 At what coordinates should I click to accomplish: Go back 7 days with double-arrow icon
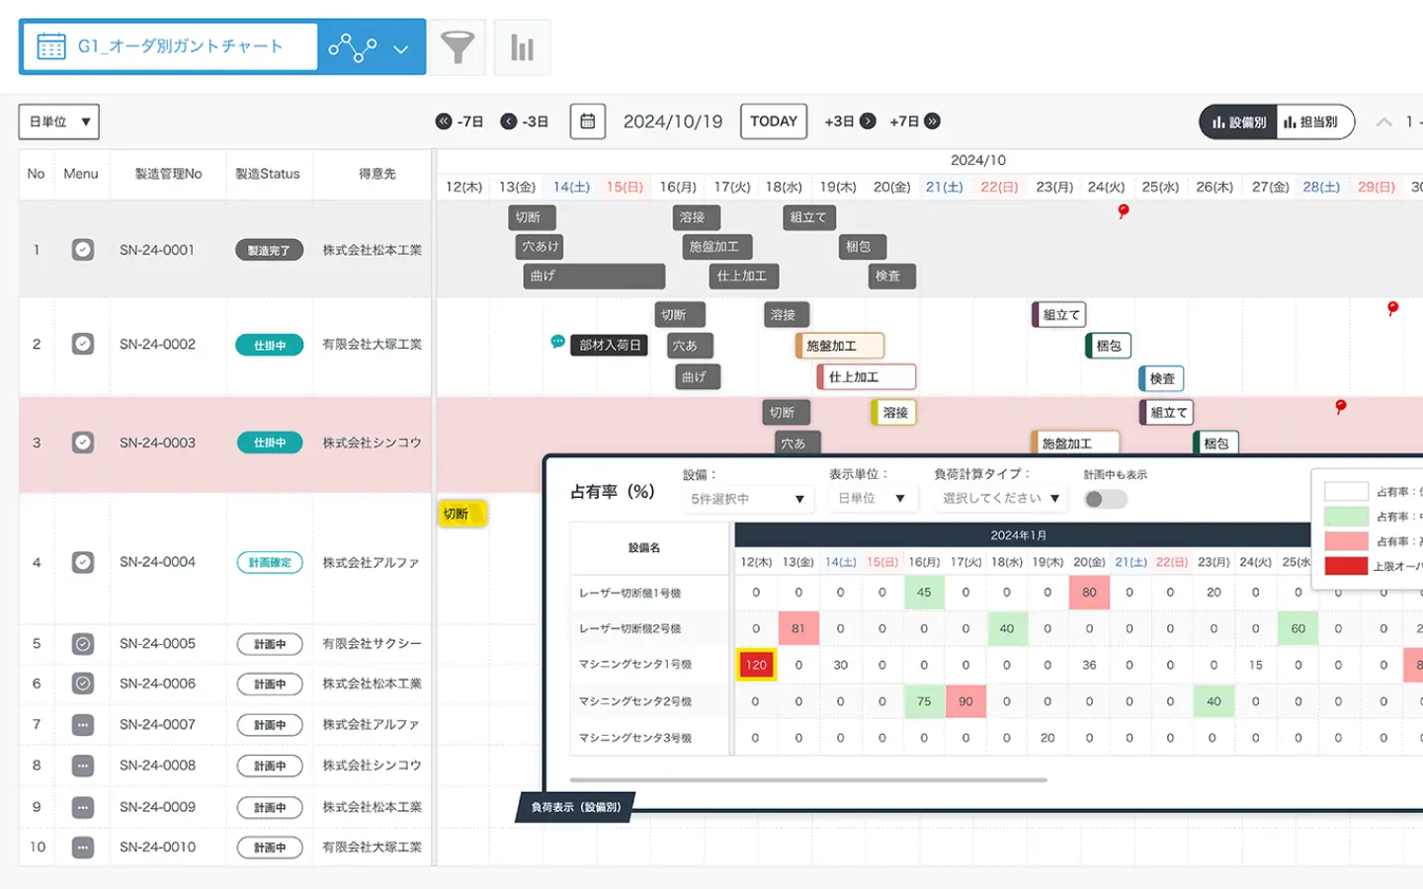[x=444, y=121]
